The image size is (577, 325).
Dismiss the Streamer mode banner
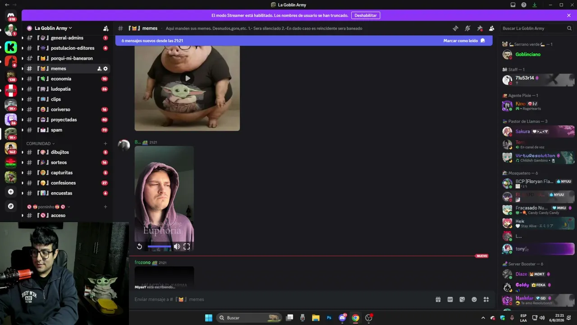[x=569, y=15]
